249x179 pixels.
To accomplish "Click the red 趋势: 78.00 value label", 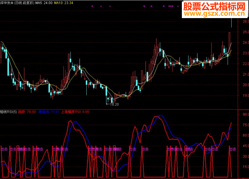I will [27, 112].
